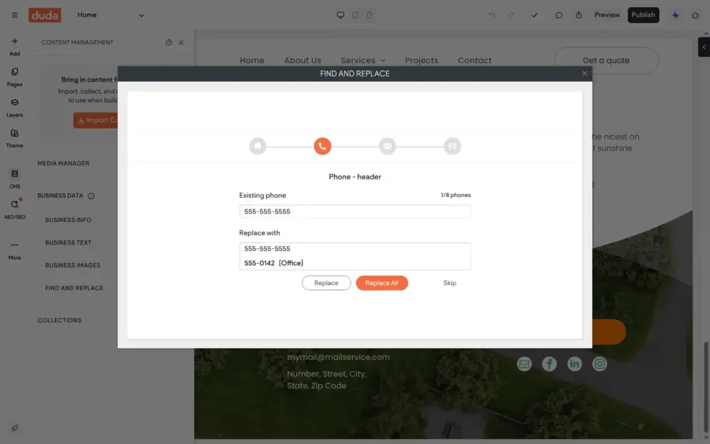Click the rocket icon at sidebar bottom

pyautogui.click(x=15, y=428)
